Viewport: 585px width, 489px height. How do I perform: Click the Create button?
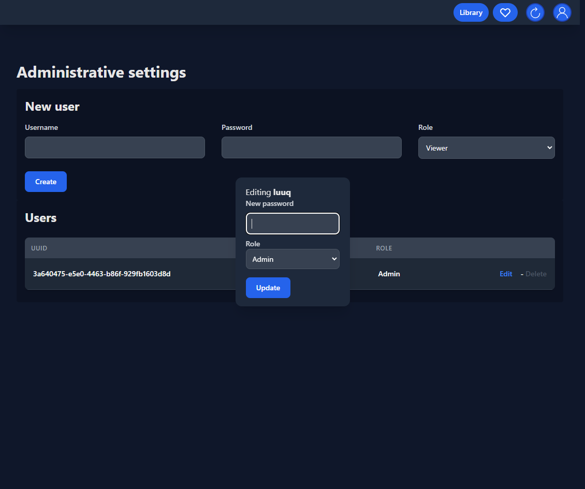(x=46, y=182)
